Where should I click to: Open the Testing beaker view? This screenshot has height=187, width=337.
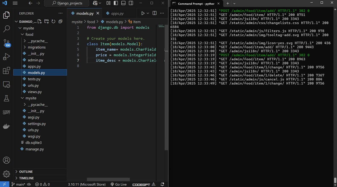[6, 98]
